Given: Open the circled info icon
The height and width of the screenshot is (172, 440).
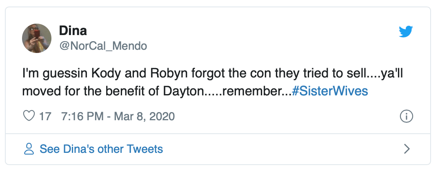Looking at the screenshot, I should [407, 117].
